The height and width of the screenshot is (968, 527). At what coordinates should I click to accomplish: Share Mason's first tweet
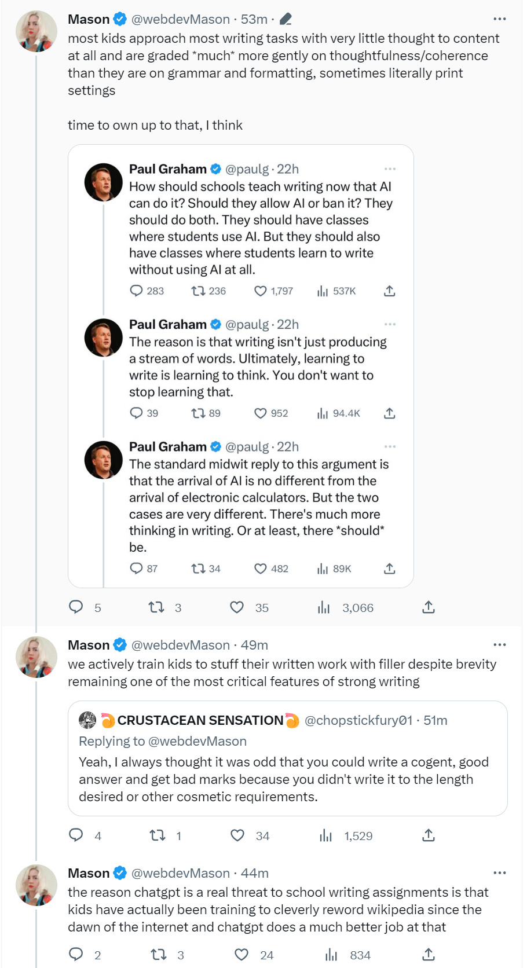tap(428, 607)
